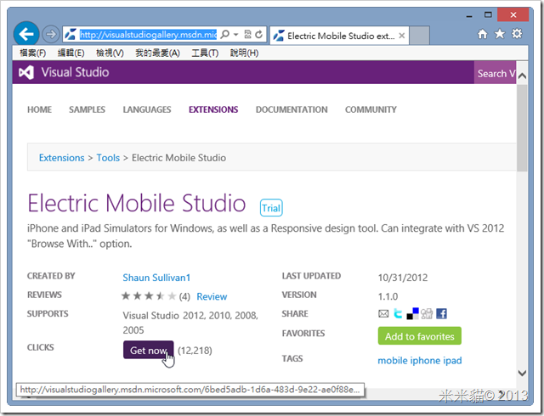Open the 工具(T) menu
Screen dimensions: 544x416
coord(205,53)
